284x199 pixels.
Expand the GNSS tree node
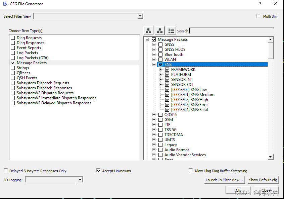click(154, 44)
